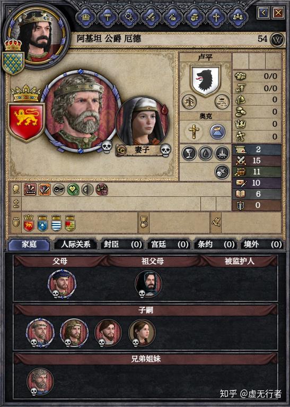Open the sword military icon in top bar
This screenshot has height=407, width=290.
click(x=151, y=17)
